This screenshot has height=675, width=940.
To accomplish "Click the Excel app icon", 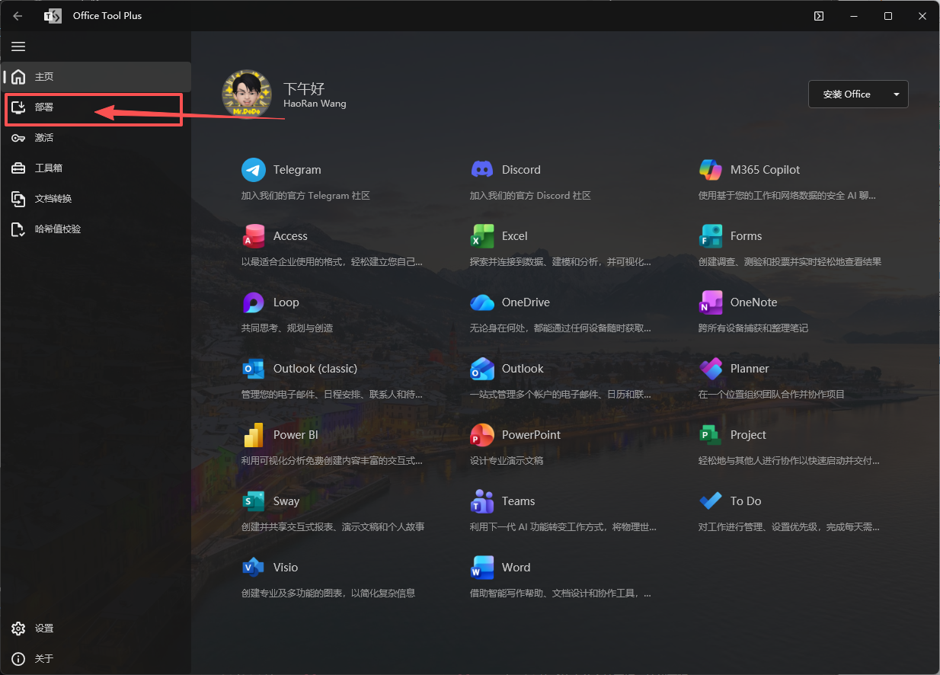I will [482, 236].
